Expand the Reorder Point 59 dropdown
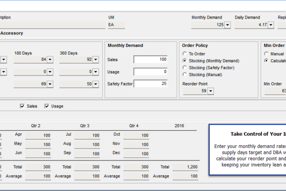The image size is (286, 191). pyautogui.click(x=211, y=91)
